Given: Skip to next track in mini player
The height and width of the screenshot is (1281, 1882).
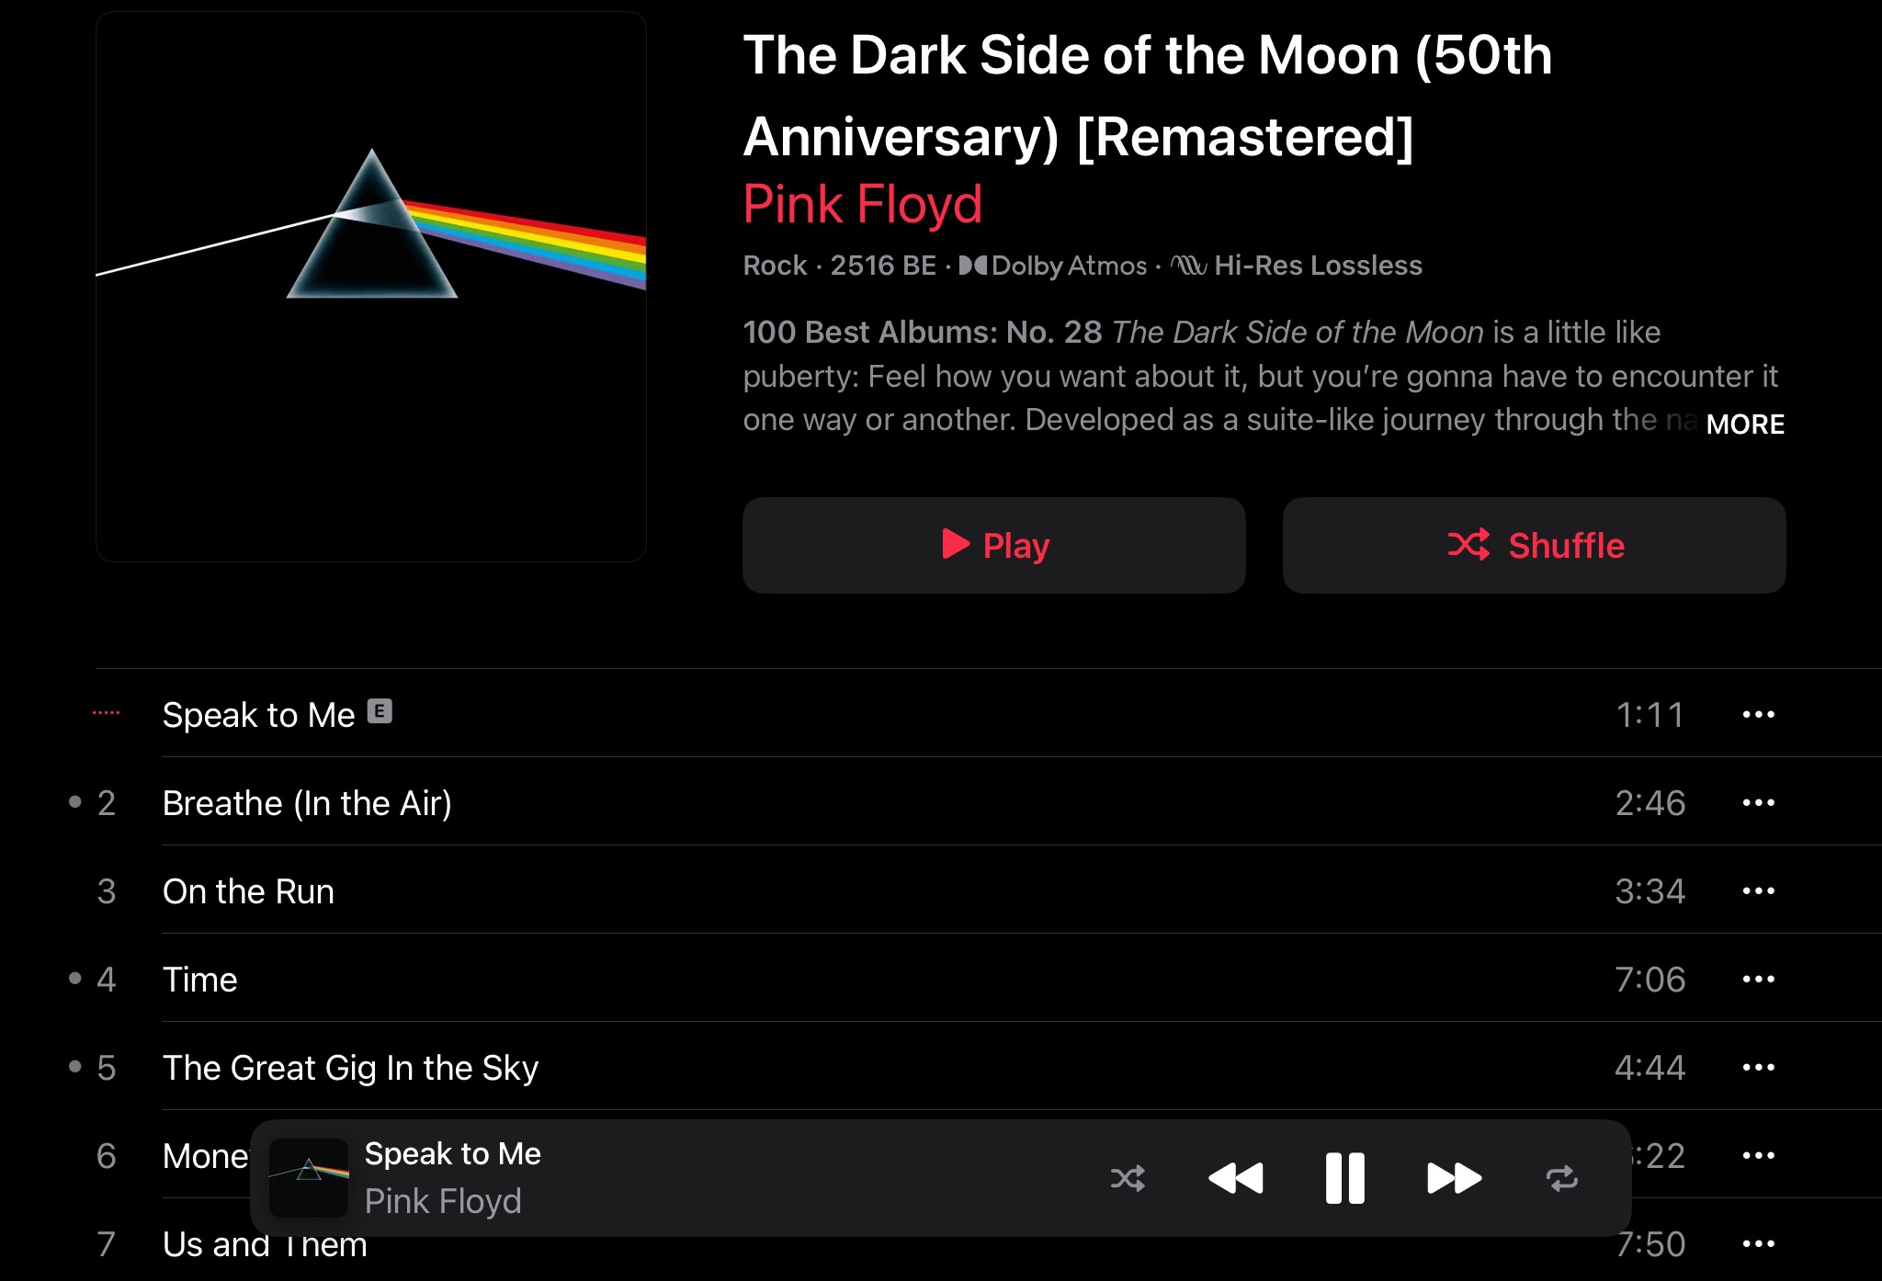Looking at the screenshot, I should click(1454, 1178).
